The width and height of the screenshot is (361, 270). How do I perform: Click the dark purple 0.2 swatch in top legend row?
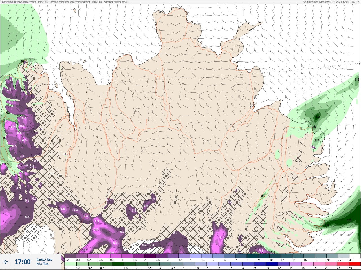(x=70, y=256)
